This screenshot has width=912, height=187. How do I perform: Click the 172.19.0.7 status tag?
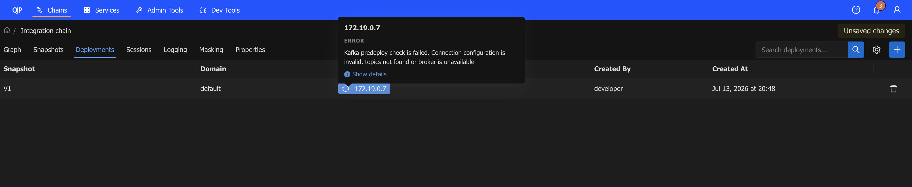click(364, 89)
